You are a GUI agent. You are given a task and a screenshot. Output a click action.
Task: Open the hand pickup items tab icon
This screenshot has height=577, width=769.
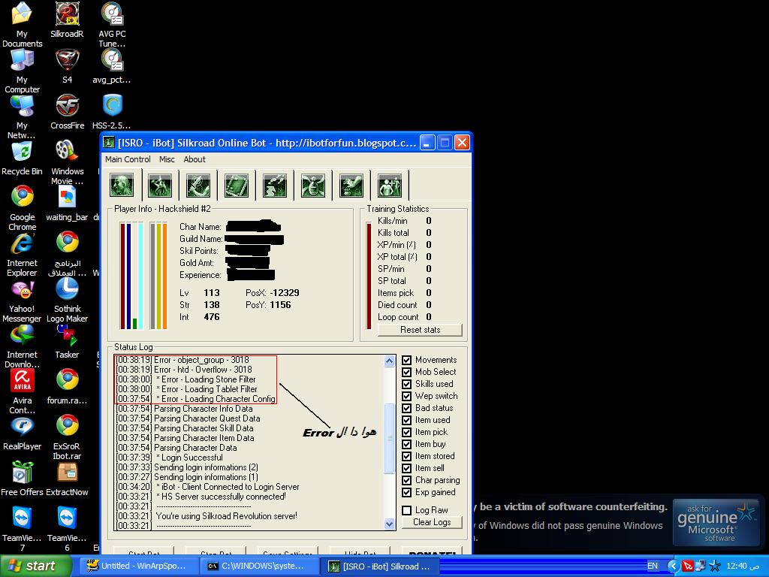(351, 186)
